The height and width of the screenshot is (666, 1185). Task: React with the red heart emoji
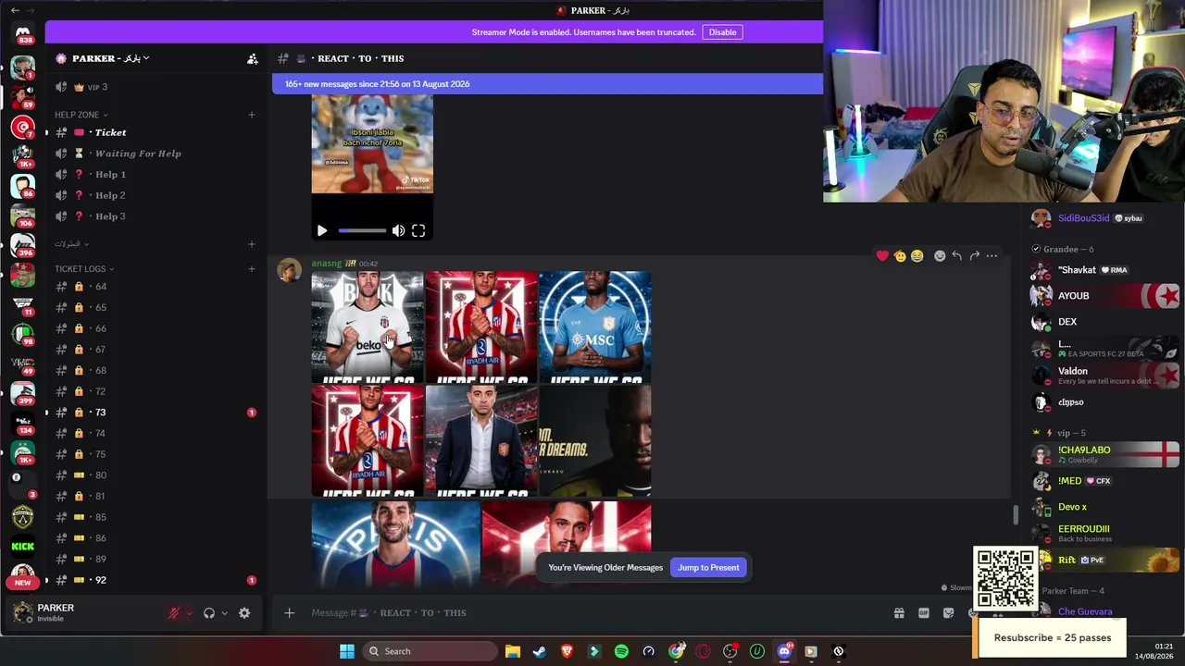coord(882,256)
